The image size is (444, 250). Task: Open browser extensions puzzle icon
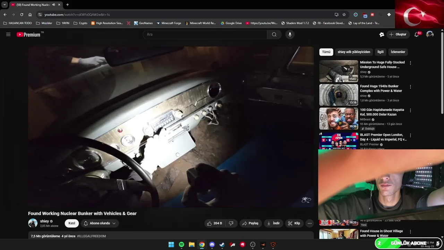pos(389,15)
